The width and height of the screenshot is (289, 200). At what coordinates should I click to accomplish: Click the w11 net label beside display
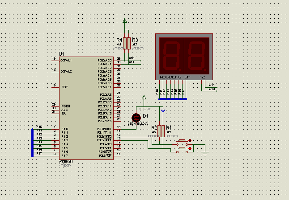[x=212, y=85]
